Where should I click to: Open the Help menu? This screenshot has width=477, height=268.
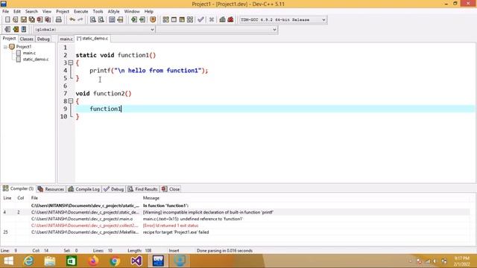tap(149, 12)
